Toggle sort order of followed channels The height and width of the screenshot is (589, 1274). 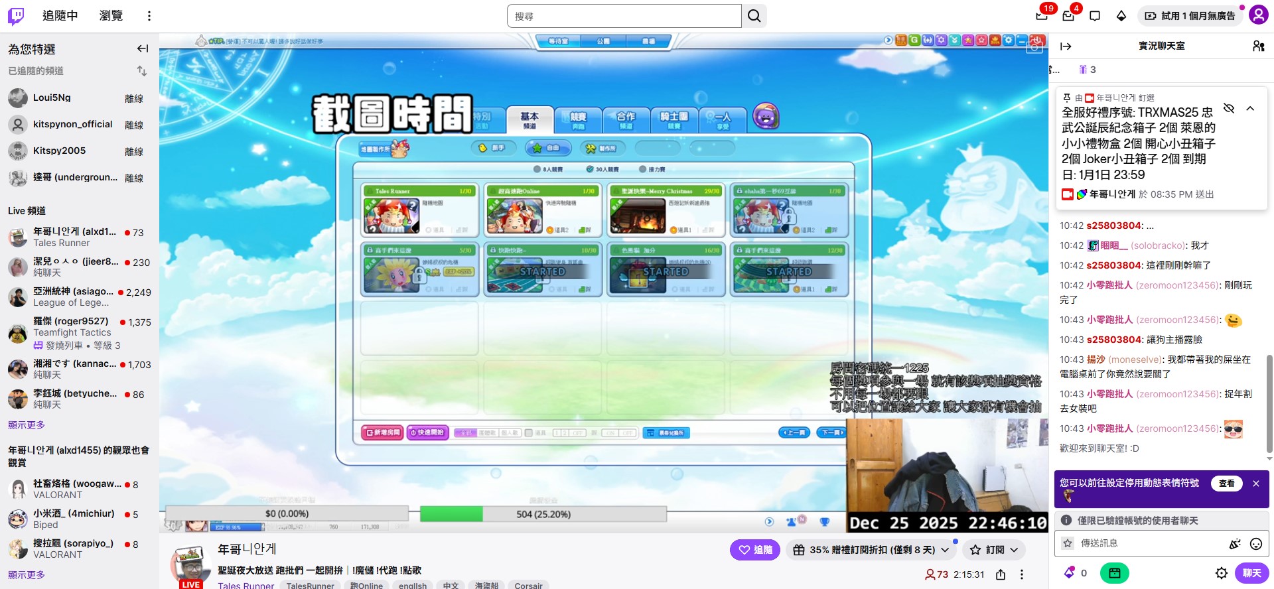[142, 71]
